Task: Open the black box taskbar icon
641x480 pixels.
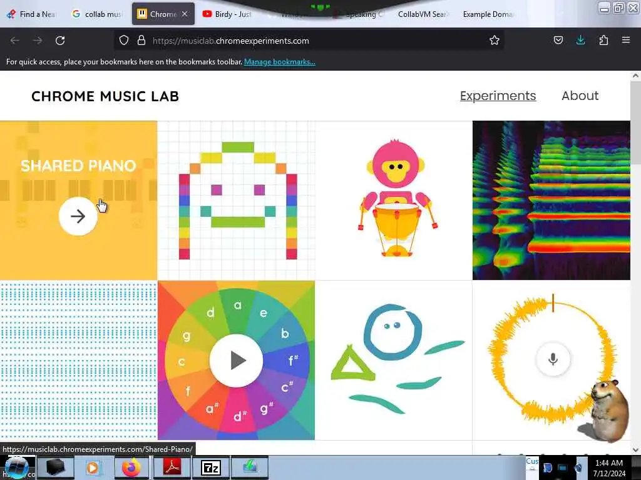Action: tap(56, 467)
